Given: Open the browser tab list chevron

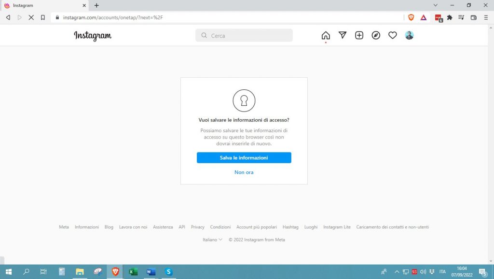Looking at the screenshot, I should pyautogui.click(x=435, y=5).
